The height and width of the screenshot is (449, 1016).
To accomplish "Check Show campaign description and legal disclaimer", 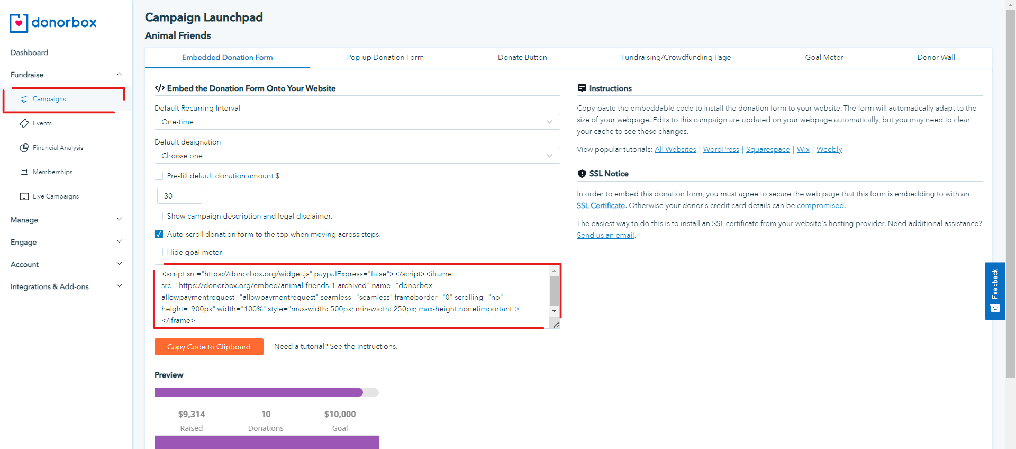I will click(159, 216).
